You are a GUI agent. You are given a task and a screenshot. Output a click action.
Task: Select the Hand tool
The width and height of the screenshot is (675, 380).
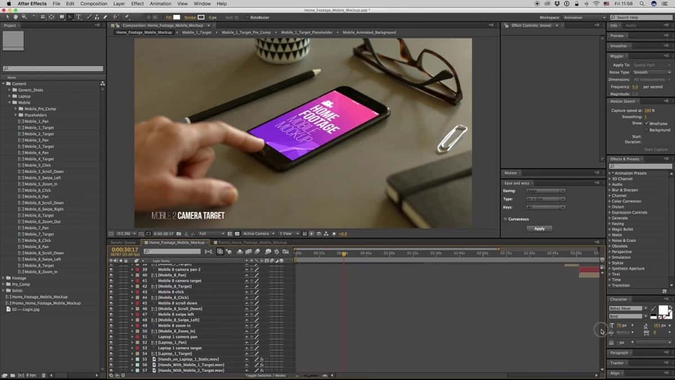[15, 17]
